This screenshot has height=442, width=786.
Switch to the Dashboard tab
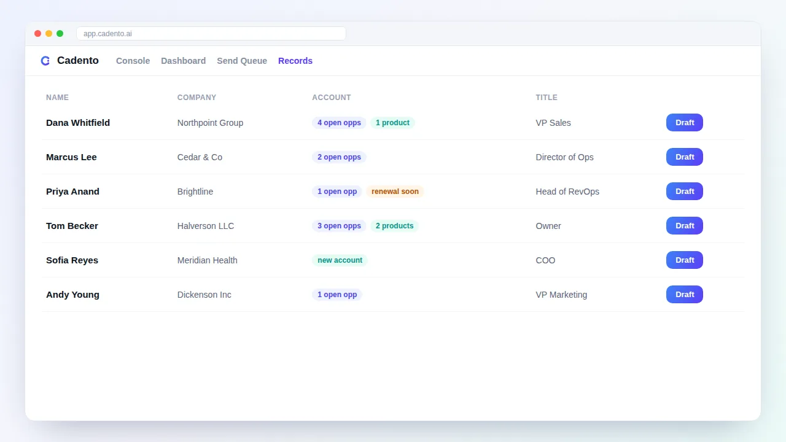pos(183,61)
